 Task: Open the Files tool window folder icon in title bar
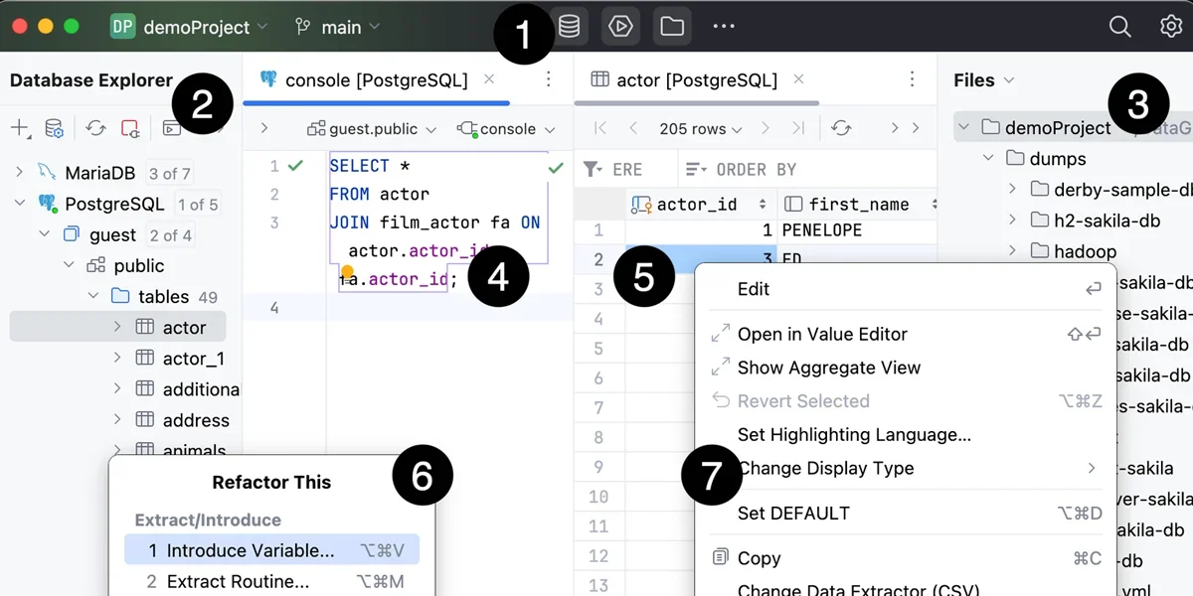coord(672,26)
